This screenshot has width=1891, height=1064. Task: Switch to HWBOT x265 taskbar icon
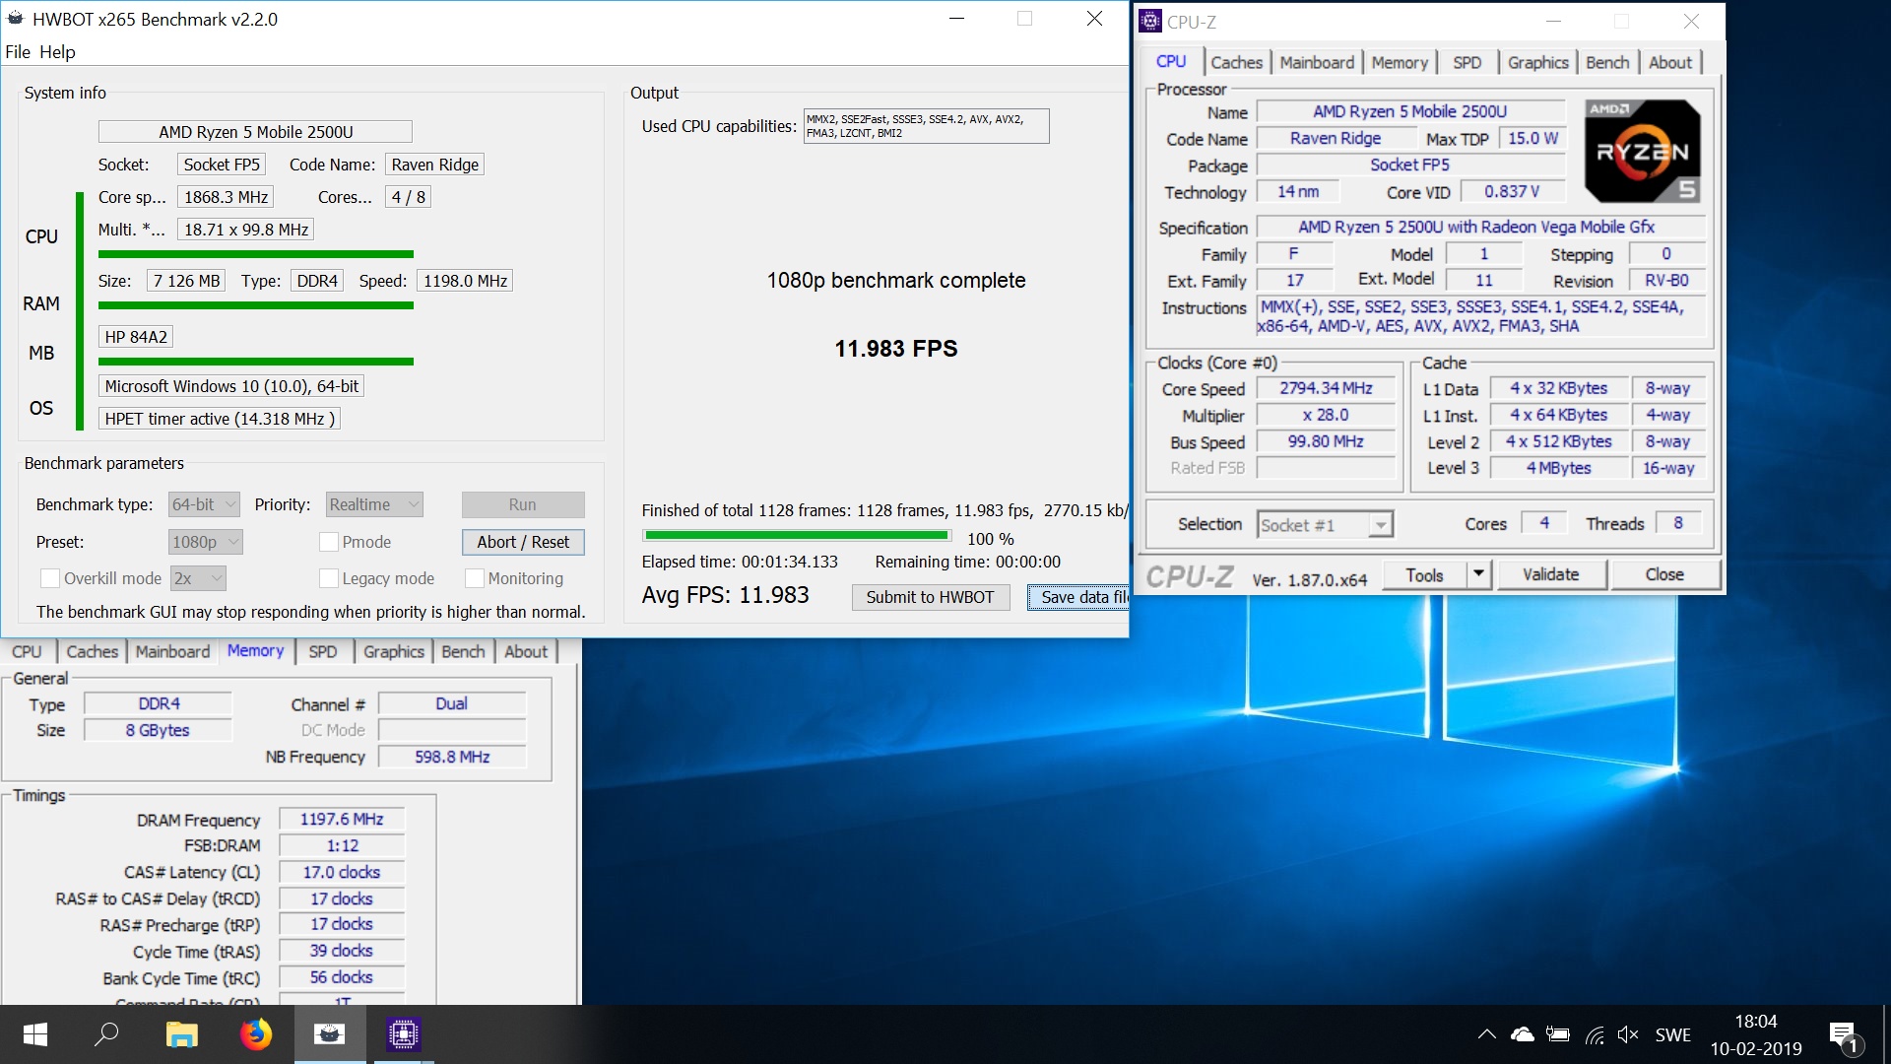[330, 1034]
